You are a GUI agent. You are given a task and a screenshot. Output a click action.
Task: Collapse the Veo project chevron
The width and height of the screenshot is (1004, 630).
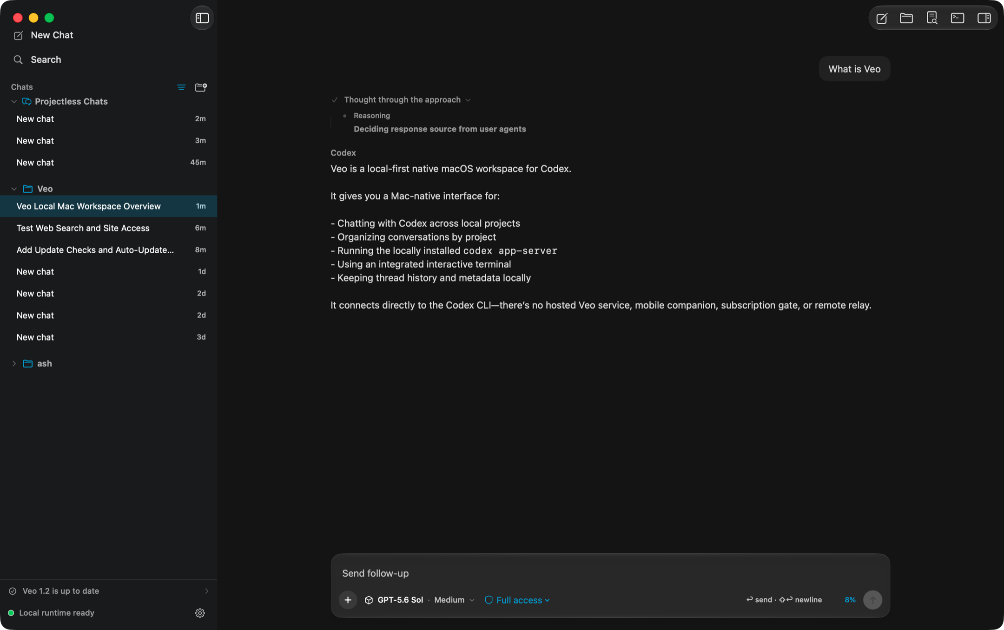[14, 189]
